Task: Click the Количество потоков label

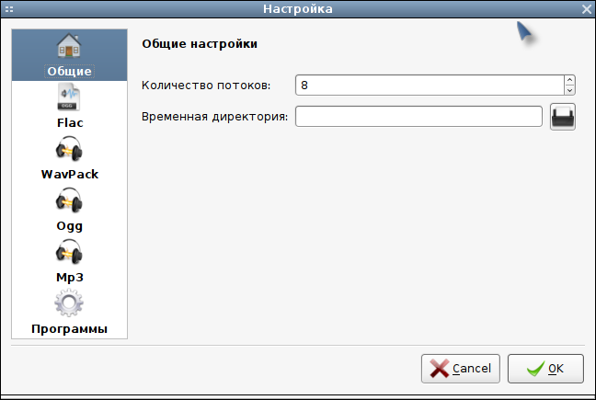Action: (206, 86)
